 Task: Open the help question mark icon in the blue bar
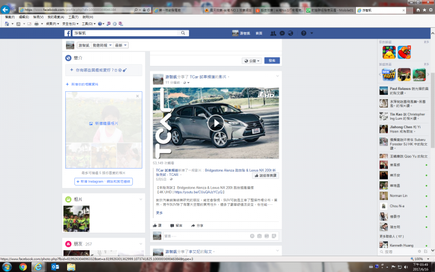304,33
